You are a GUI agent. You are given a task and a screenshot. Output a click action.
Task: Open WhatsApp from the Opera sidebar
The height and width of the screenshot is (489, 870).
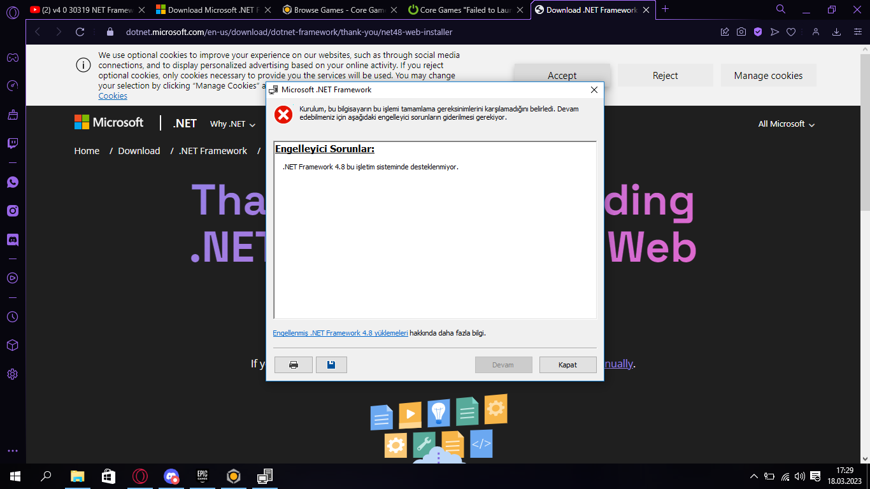pyautogui.click(x=12, y=182)
